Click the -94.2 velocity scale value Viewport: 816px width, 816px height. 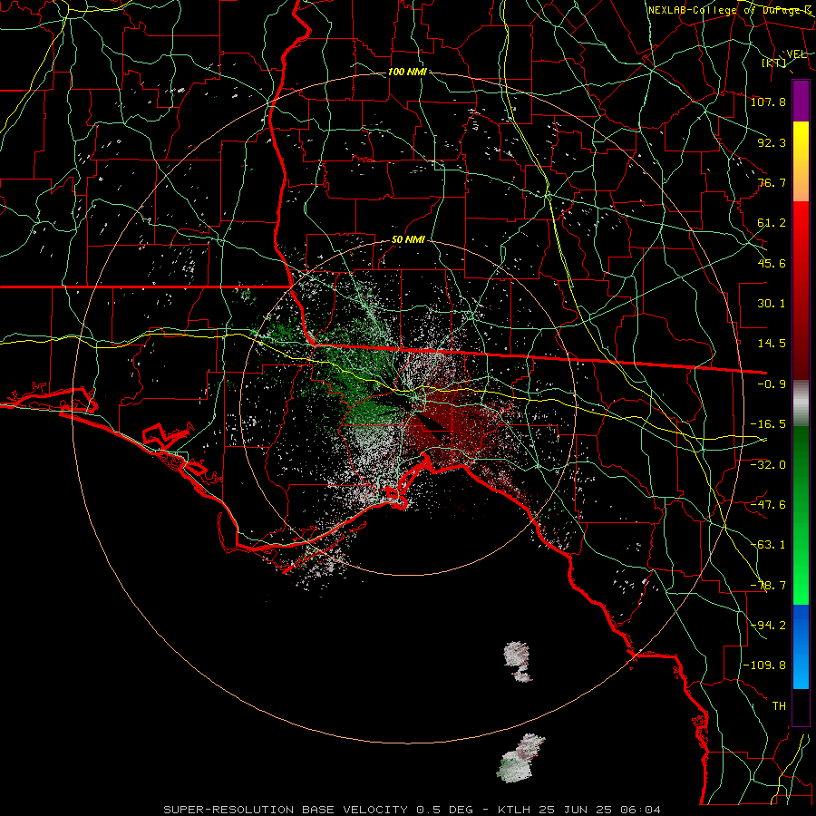coord(768,626)
